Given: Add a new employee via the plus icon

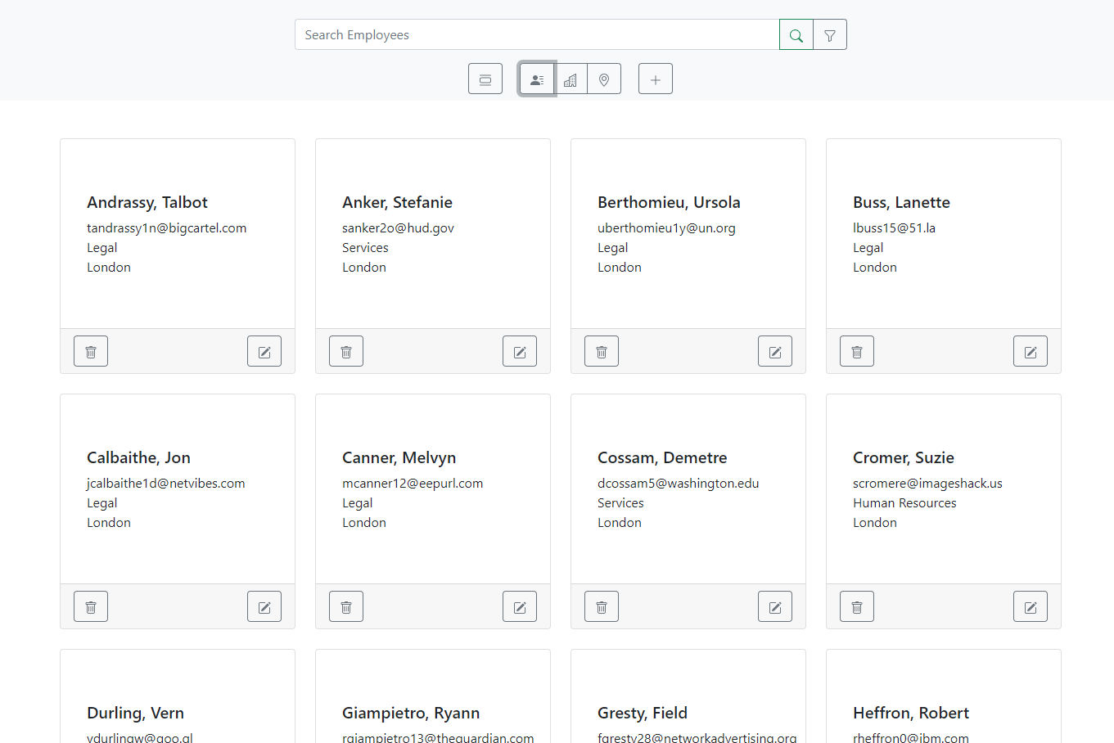Looking at the screenshot, I should [655, 79].
